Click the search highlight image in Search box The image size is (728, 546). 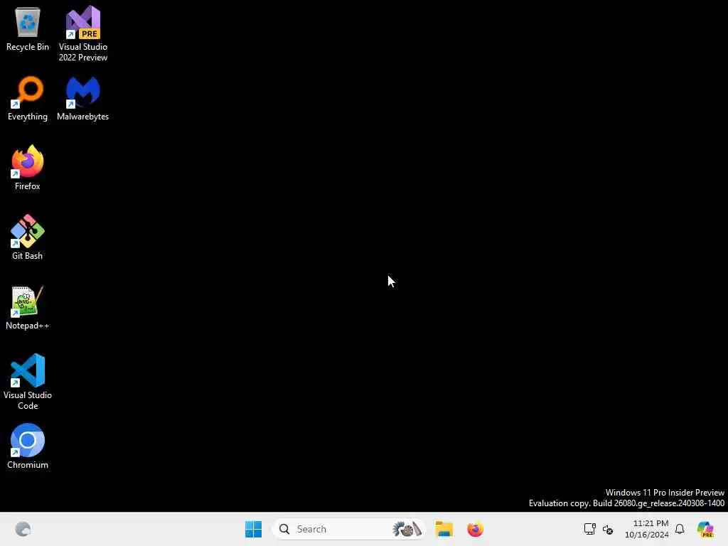(x=407, y=529)
